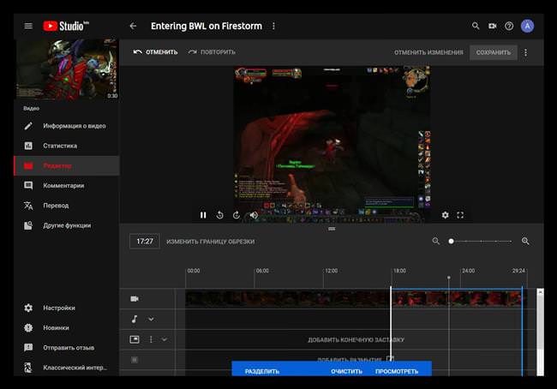Click Отменить изменения button
Screen dimensions: 557x389
pos(428,52)
